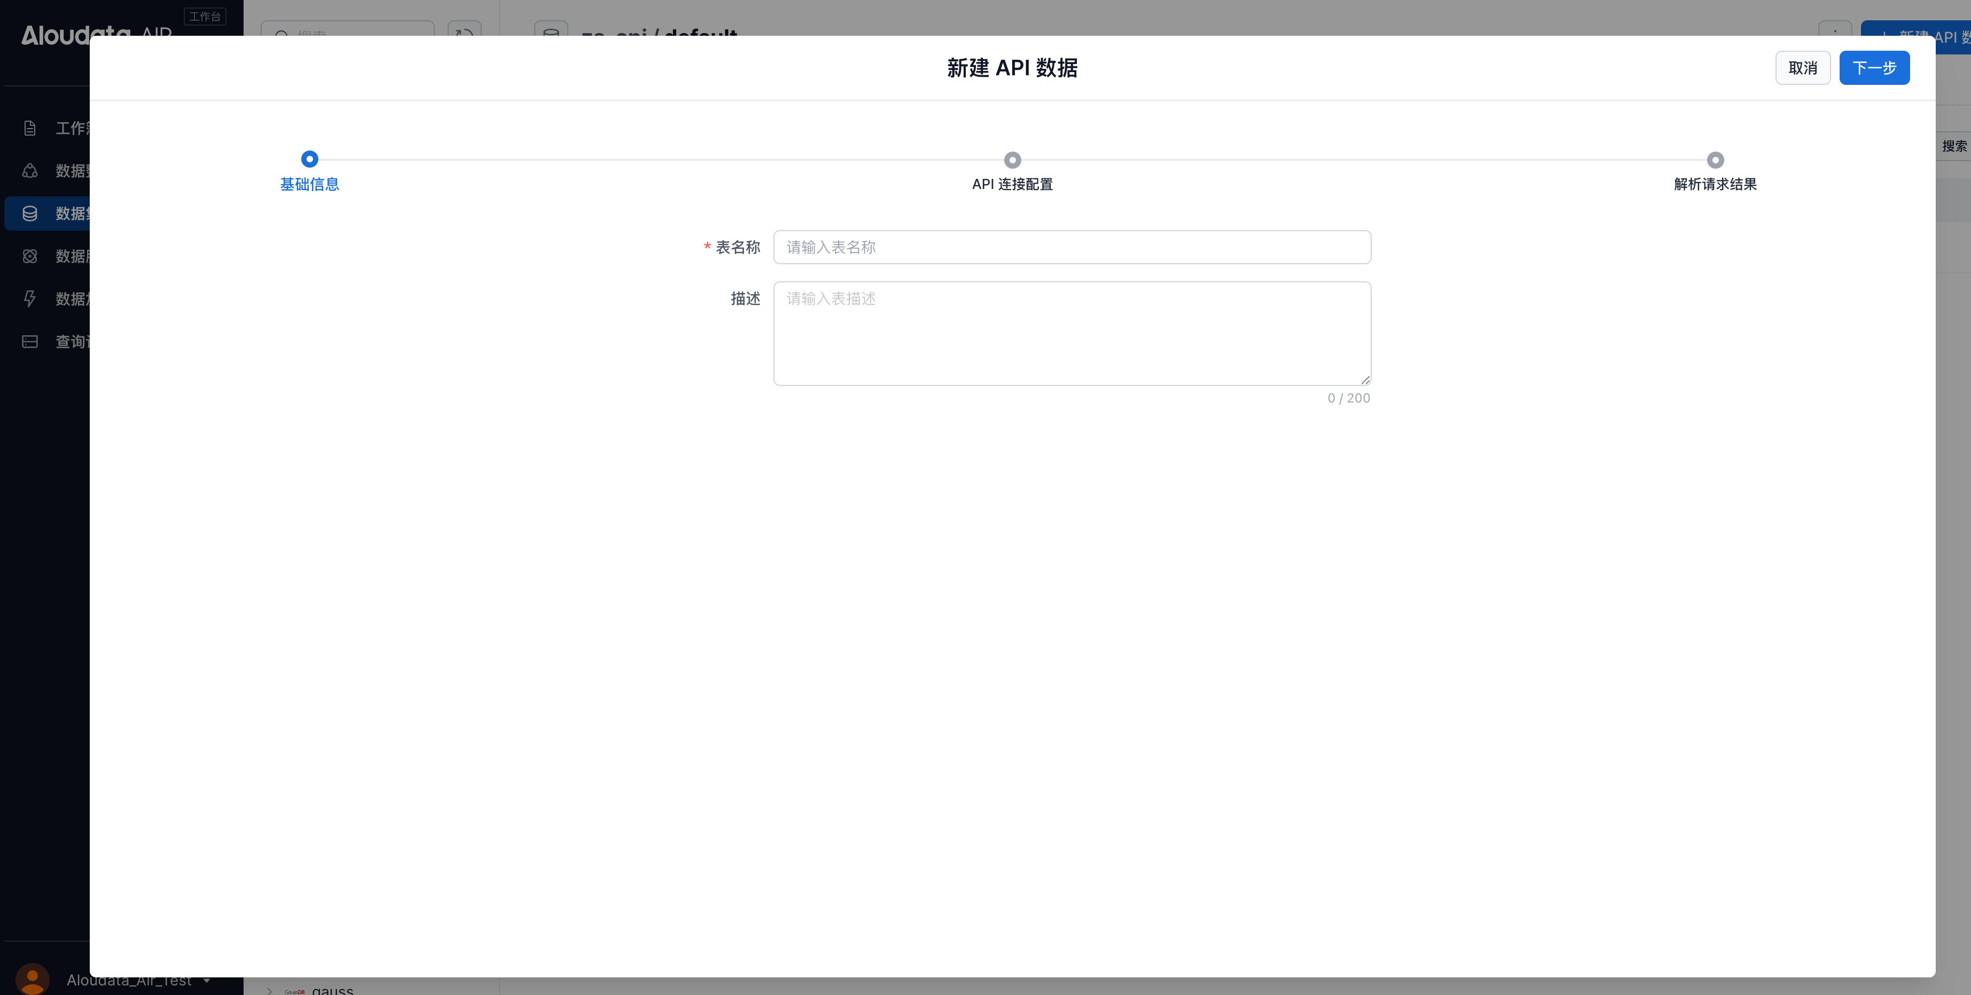Click the shapes icon below the document icon
The height and width of the screenshot is (995, 1971).
click(x=30, y=171)
